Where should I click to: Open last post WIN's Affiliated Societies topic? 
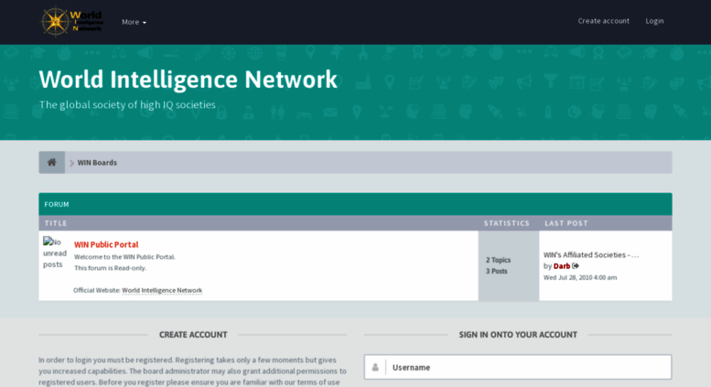[x=591, y=254]
